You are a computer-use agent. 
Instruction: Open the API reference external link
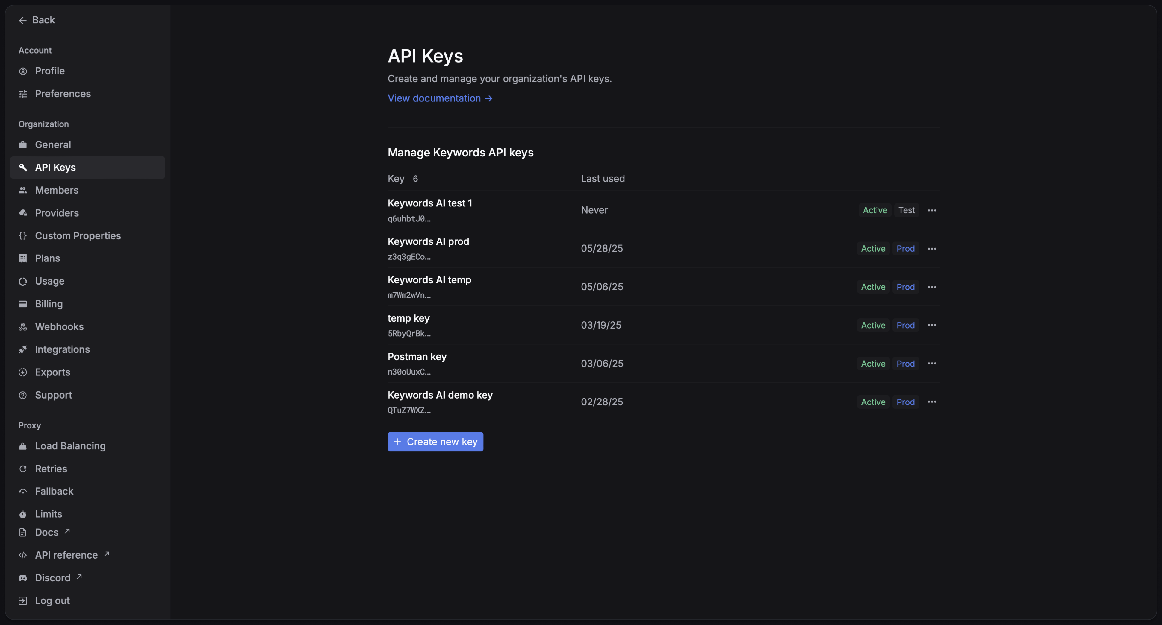(64, 555)
